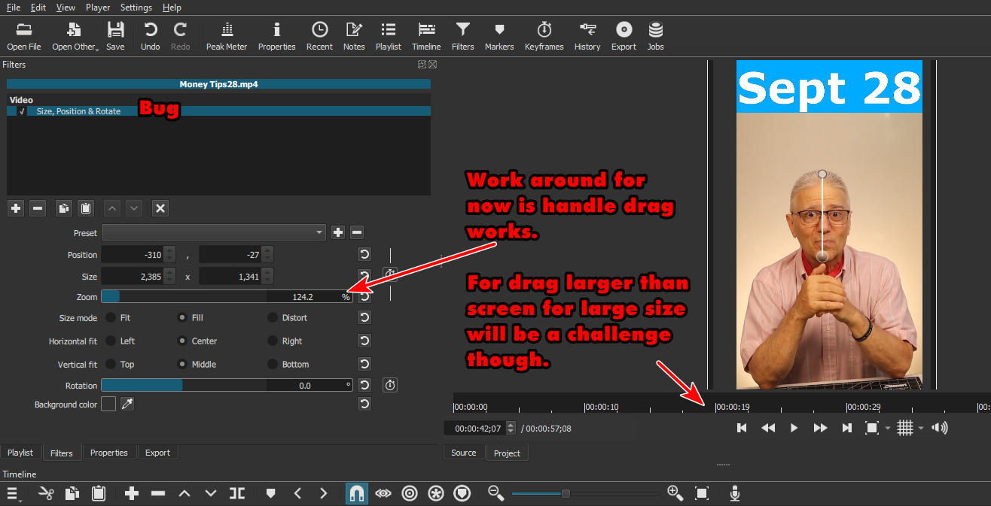Open the Player menu
This screenshot has width=991, height=506.
[98, 8]
